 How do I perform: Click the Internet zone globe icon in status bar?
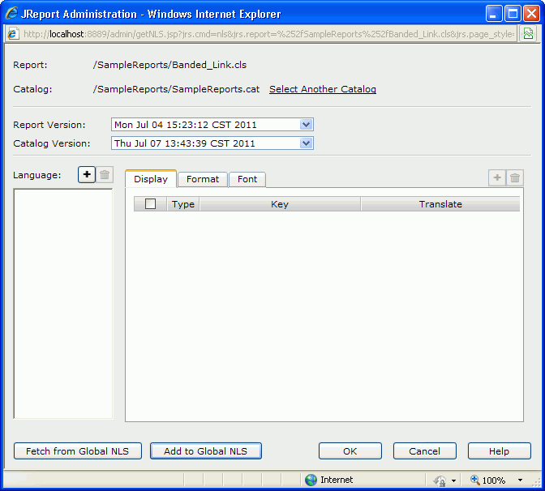(311, 480)
